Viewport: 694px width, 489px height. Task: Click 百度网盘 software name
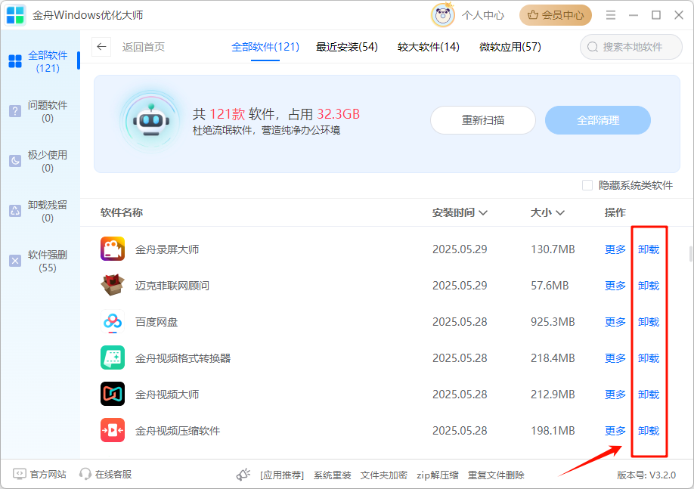tap(156, 322)
